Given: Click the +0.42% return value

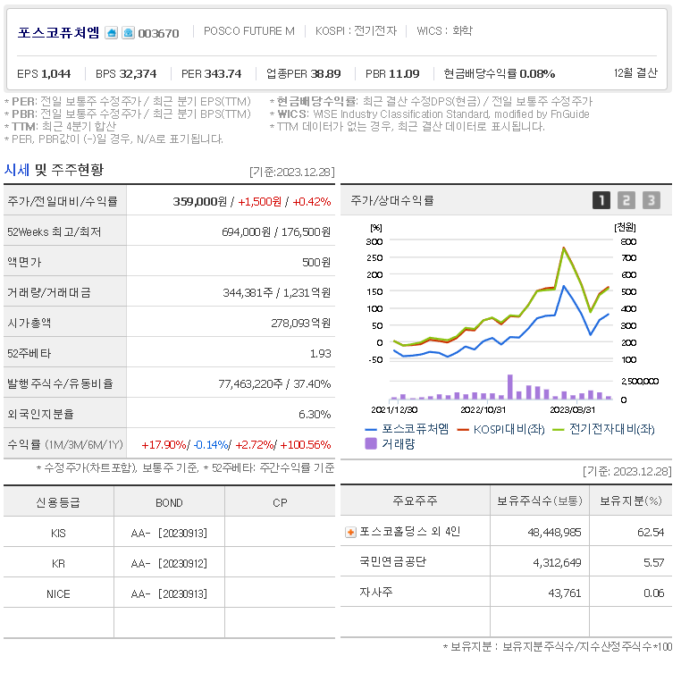Looking at the screenshot, I should (311, 202).
